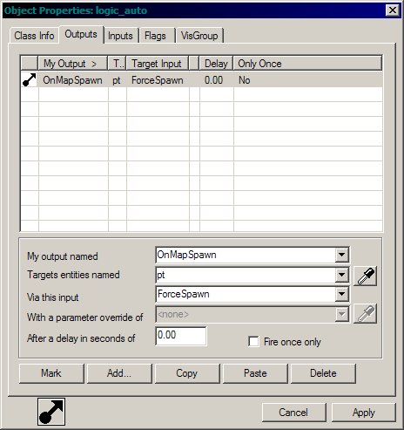404x430 pixels.
Task: Sort by the My Output column header
Action: click(x=72, y=64)
